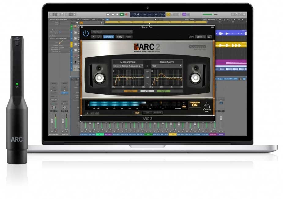Go to next plugin preset arrow
The height and width of the screenshot is (199, 283).
pyautogui.click(x=99, y=37)
